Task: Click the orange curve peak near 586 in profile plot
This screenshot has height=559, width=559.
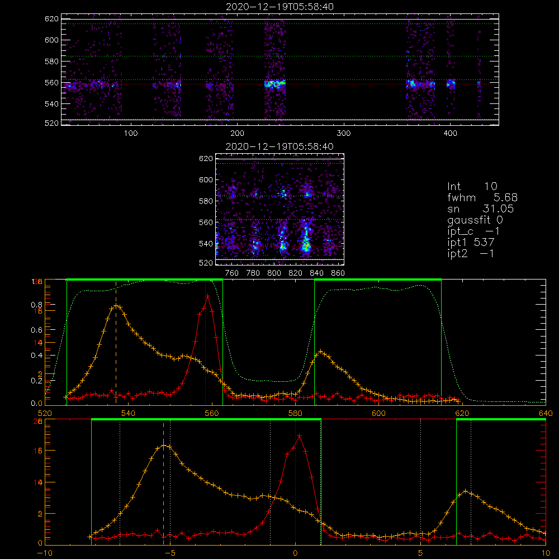Action: pos(320,352)
